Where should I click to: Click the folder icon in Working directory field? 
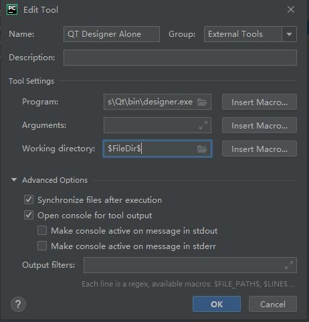[x=202, y=149]
